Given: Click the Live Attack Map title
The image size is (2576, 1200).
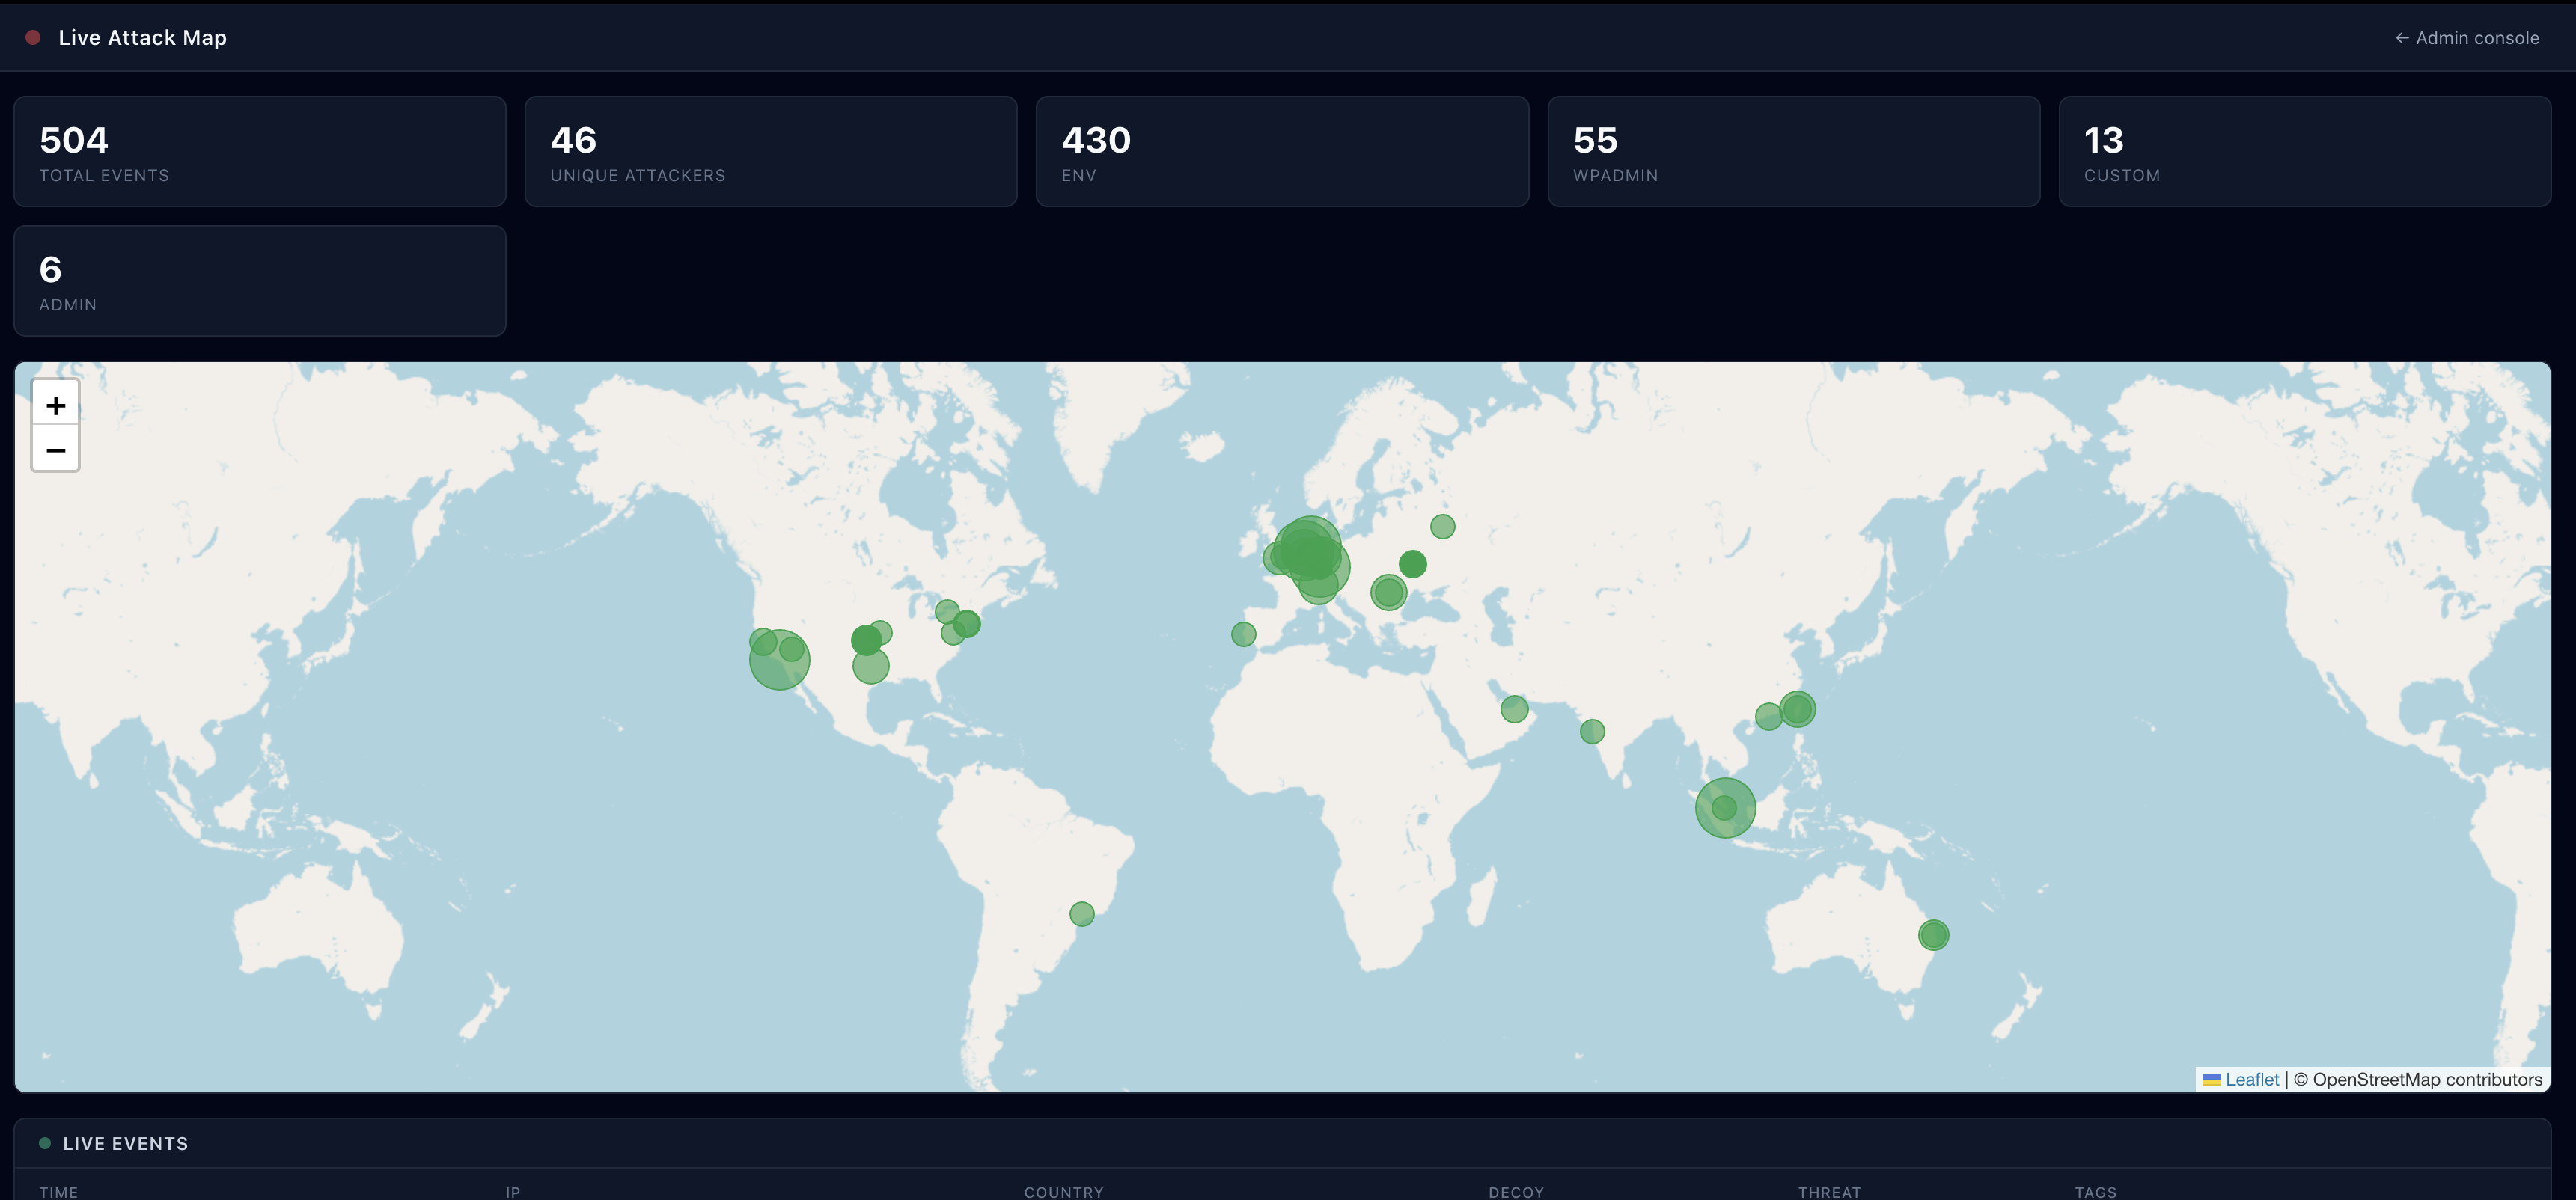Looking at the screenshot, I should coord(142,38).
